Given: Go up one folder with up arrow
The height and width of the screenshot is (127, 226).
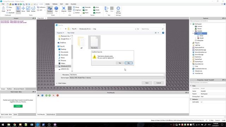Looking at the screenshot, I should tap(66, 29).
